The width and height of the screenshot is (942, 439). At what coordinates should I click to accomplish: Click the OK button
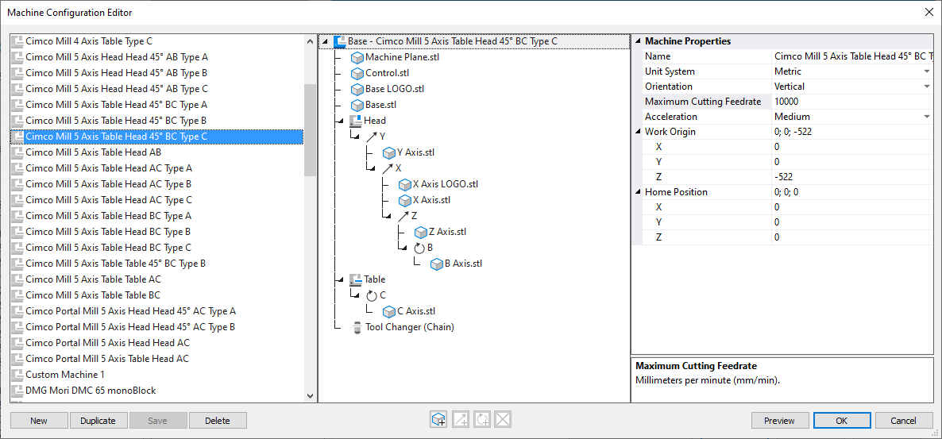coord(842,421)
